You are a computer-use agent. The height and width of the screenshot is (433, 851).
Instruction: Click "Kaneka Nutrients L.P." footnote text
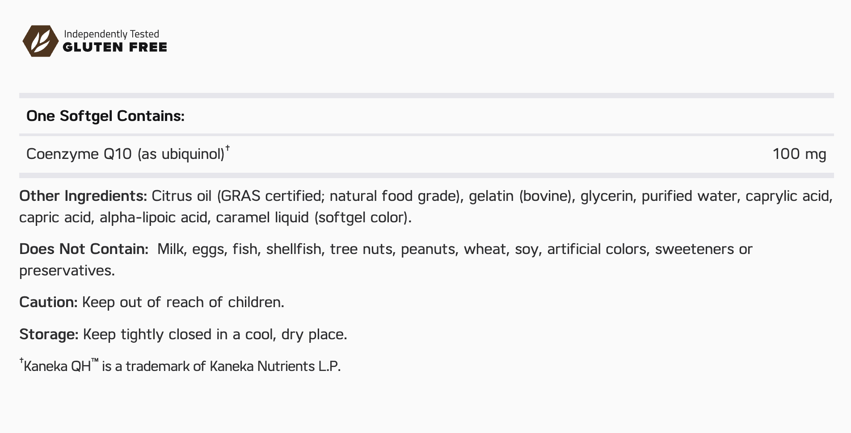click(x=275, y=366)
